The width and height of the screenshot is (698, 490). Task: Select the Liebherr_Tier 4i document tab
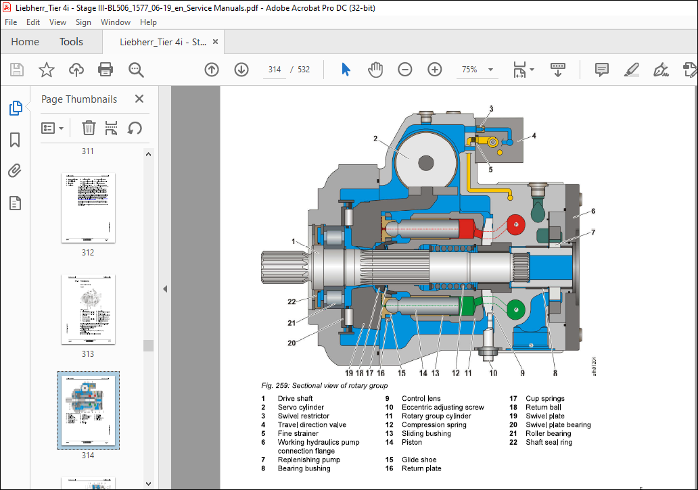coord(162,42)
